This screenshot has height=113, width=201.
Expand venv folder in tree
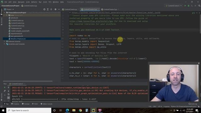coord(7,15)
